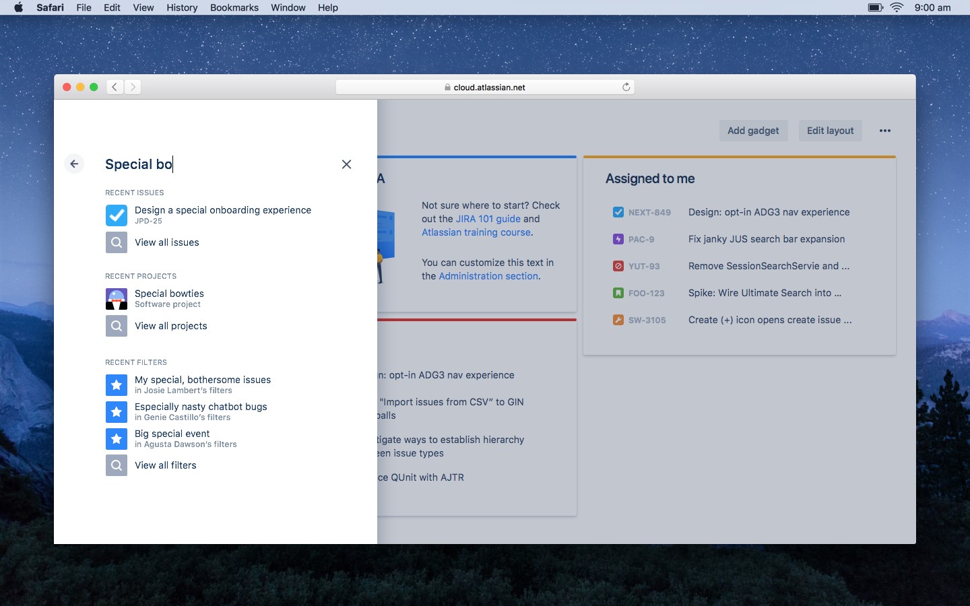Click star icon for My special, bothersome issues
Screen dimensions: 970x606
click(117, 385)
